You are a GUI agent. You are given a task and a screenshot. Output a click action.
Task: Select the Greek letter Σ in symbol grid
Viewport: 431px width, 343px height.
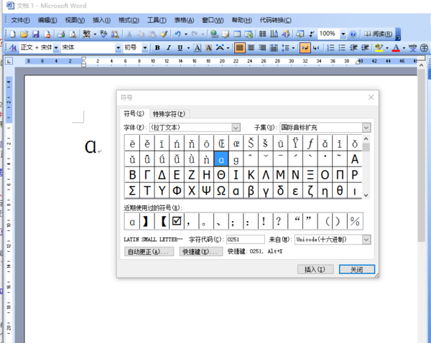(x=132, y=190)
